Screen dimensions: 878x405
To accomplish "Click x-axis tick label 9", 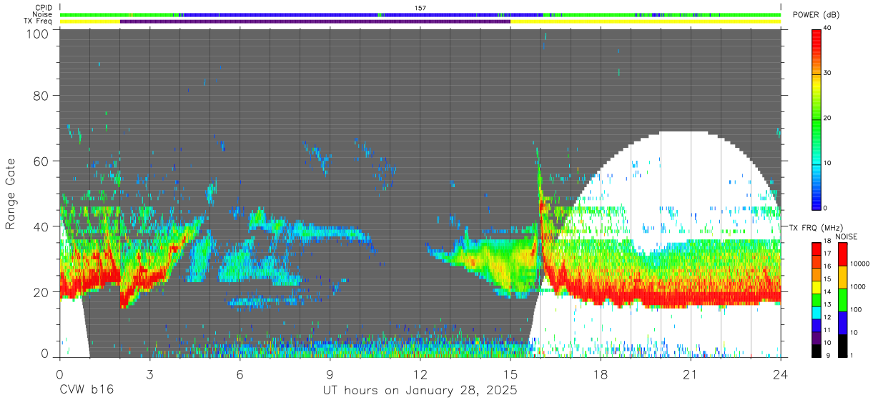I will pyautogui.click(x=330, y=374).
